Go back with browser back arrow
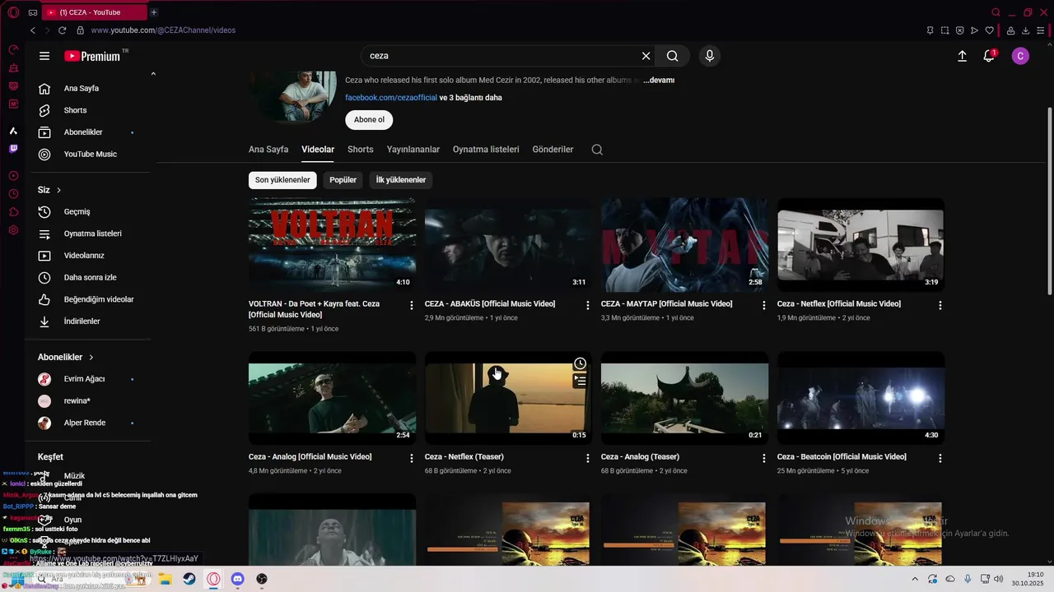 [33, 30]
